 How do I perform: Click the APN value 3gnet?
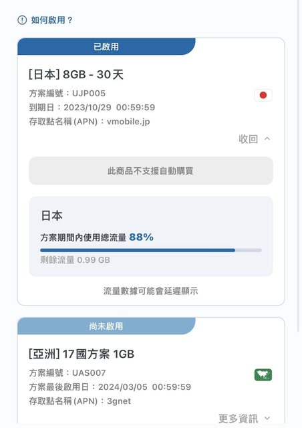coord(119,401)
